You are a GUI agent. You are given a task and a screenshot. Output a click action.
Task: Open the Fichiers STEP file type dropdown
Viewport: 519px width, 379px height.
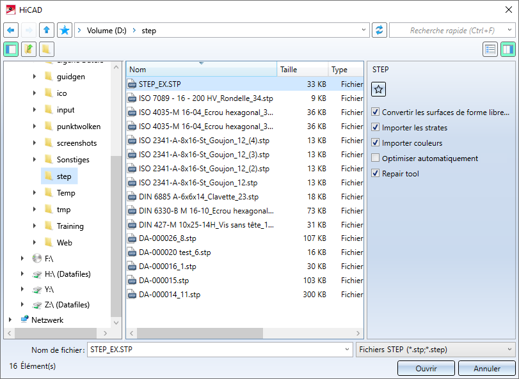point(436,350)
